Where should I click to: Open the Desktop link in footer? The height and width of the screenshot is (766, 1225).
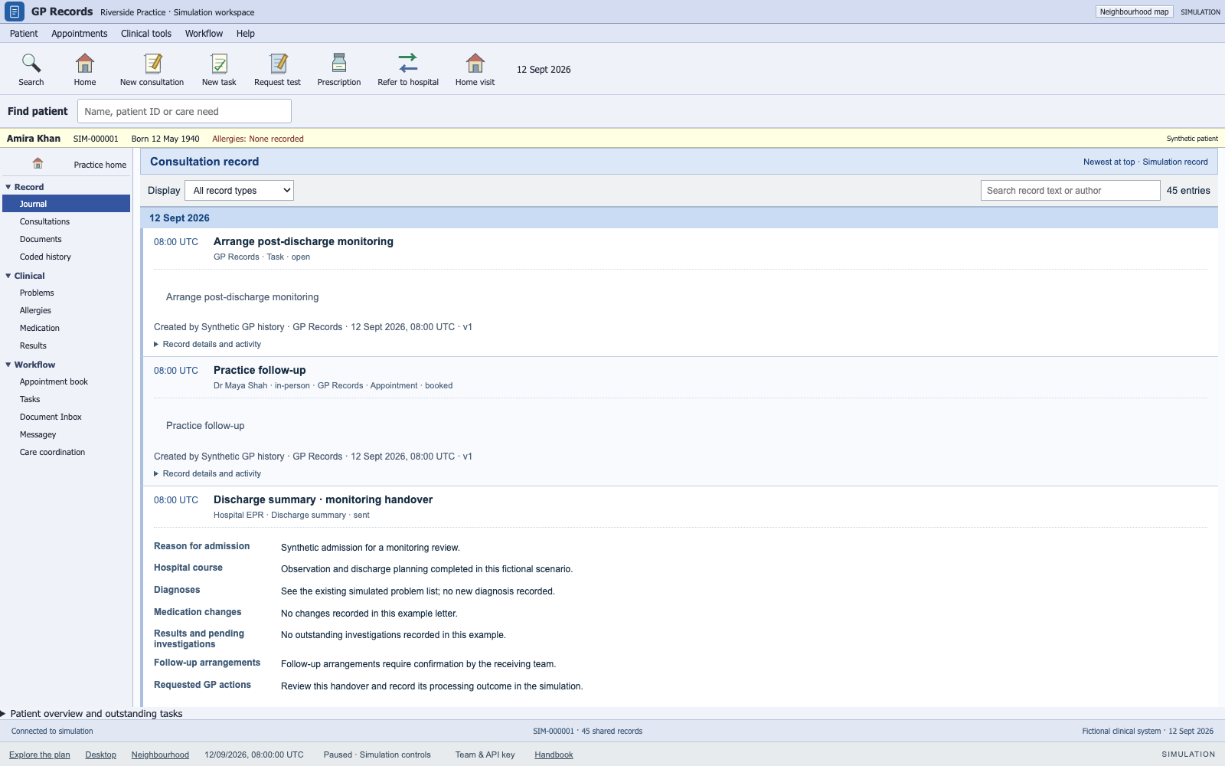(101, 755)
